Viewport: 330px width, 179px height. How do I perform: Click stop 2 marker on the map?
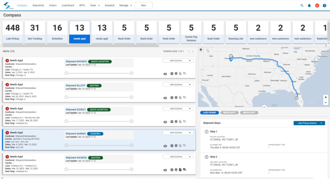[296, 98]
